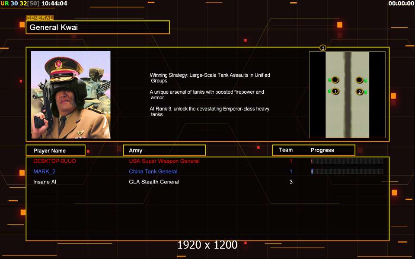Click the unique arsenal of tanks paragraph
This screenshot has height=259, width=415.
pos(207,95)
